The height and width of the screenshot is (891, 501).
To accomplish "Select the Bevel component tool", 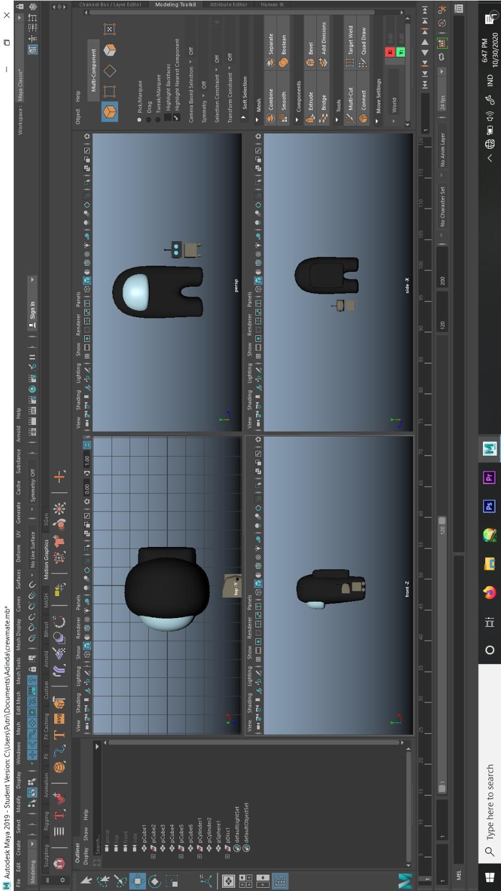I will [x=311, y=63].
